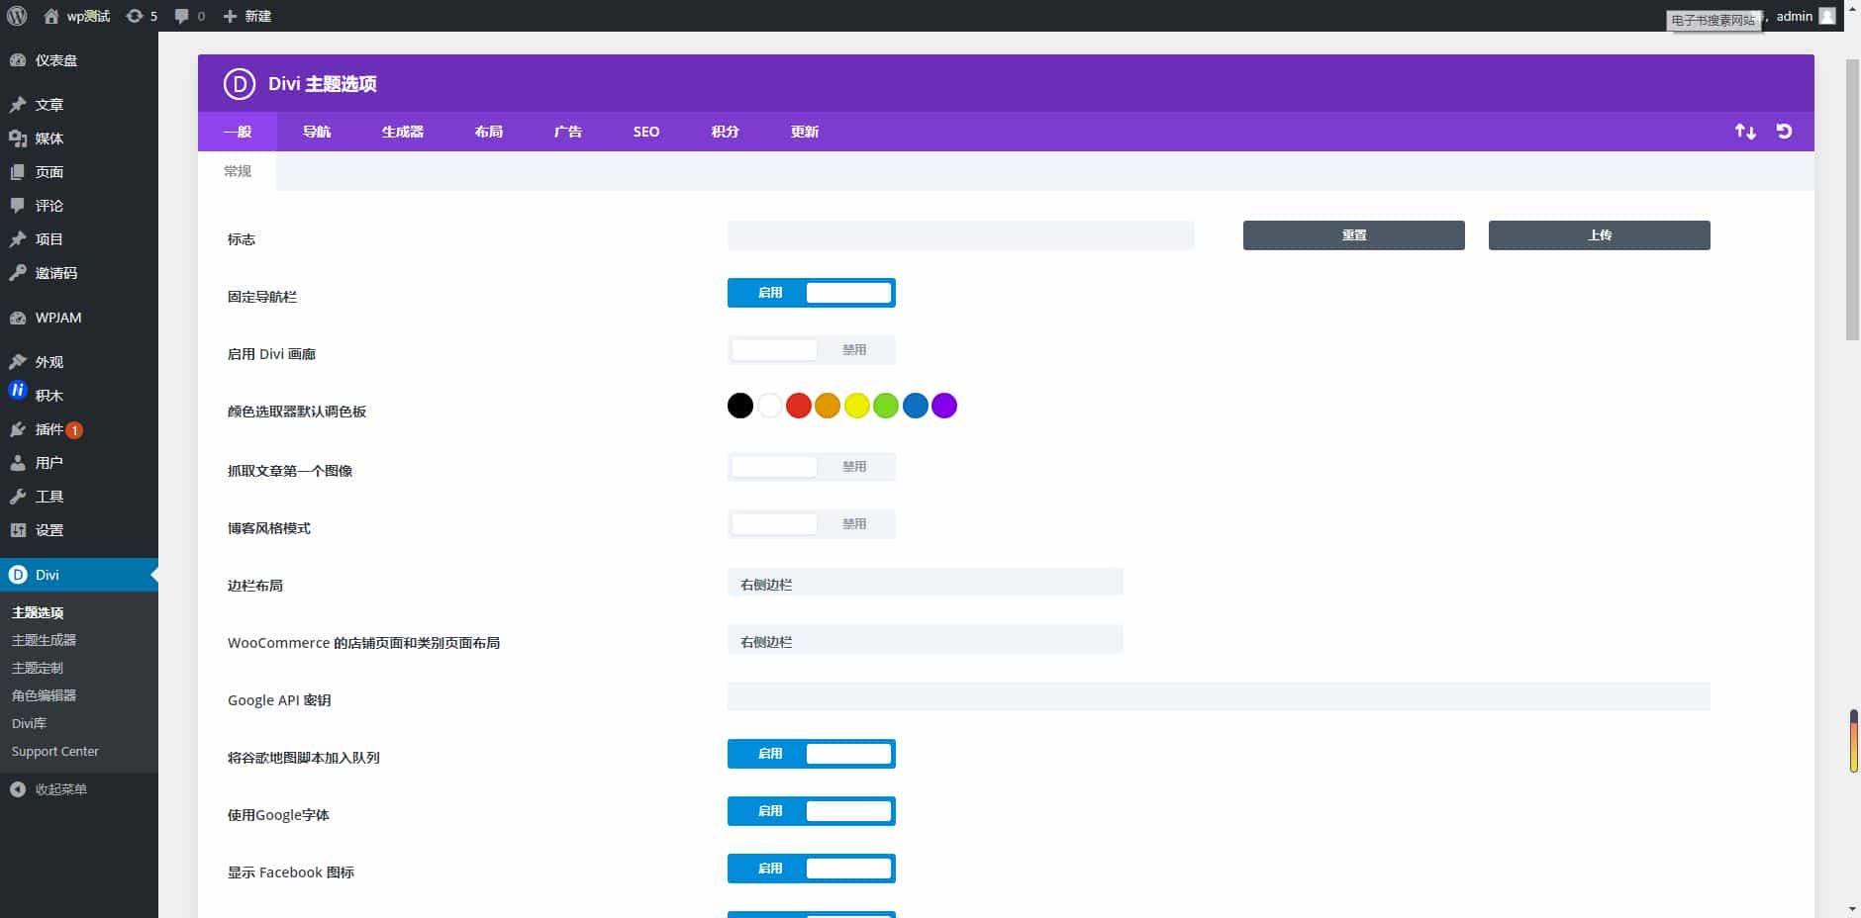Go to 文章 posts section
This screenshot has width=1861, height=918.
pos(79,105)
